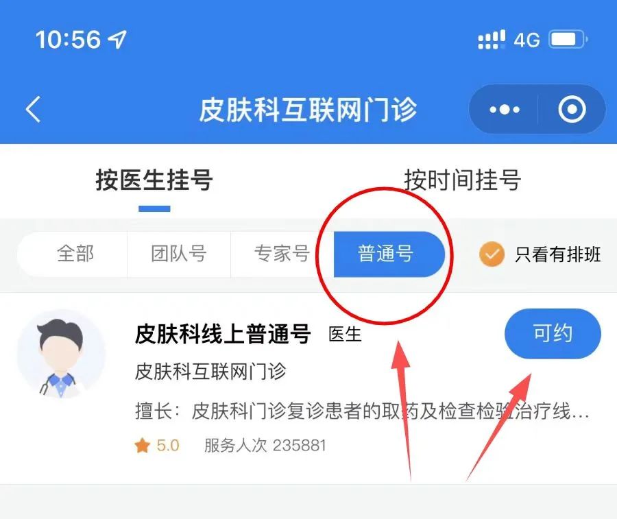Expand the truncated 擅长 description text
This screenshot has height=519, width=617.
coord(362,411)
